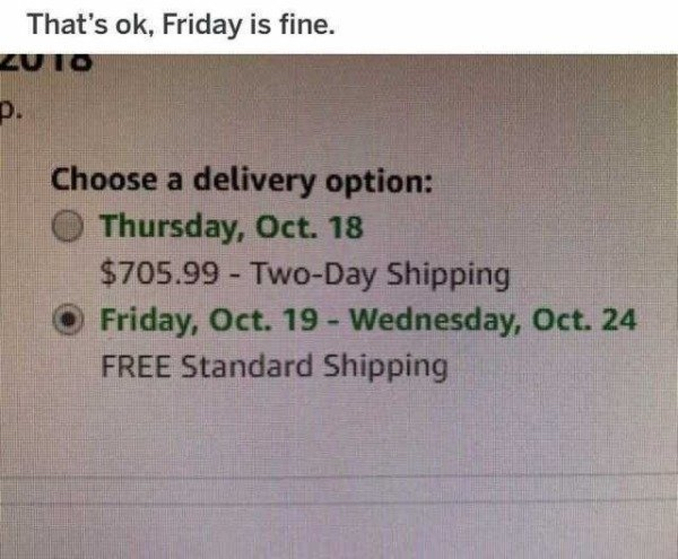Click the caption "That's ok, Friday is fine."
This screenshot has height=559, width=678.
tap(181, 25)
